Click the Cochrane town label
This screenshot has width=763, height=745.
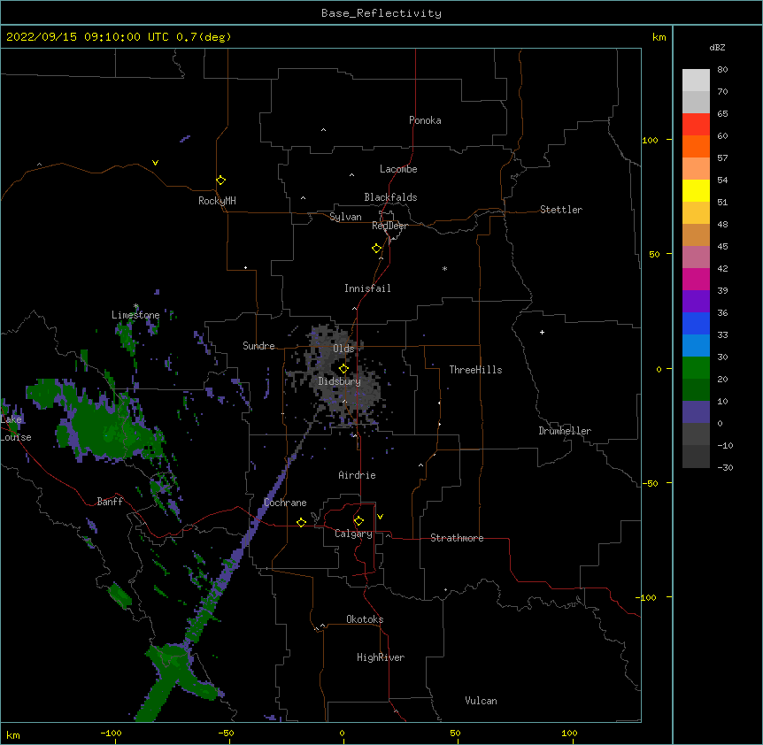point(285,503)
